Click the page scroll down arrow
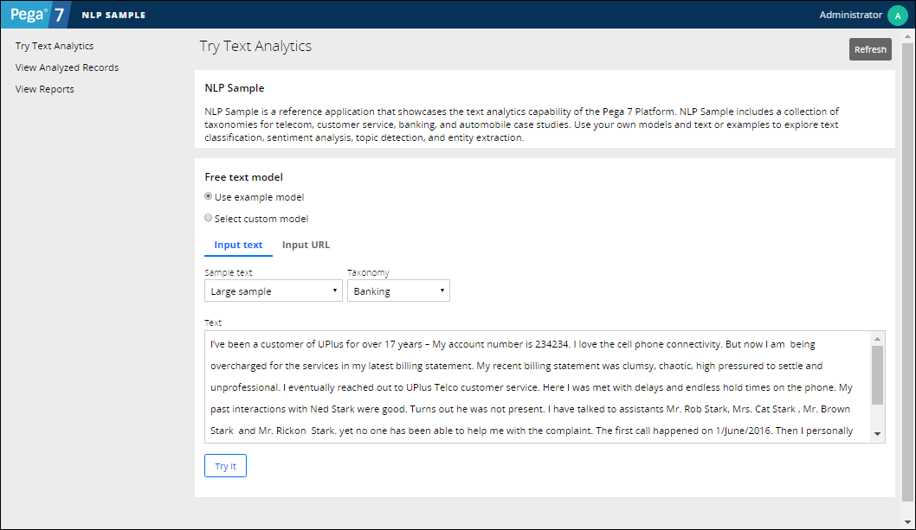 coord(907,522)
